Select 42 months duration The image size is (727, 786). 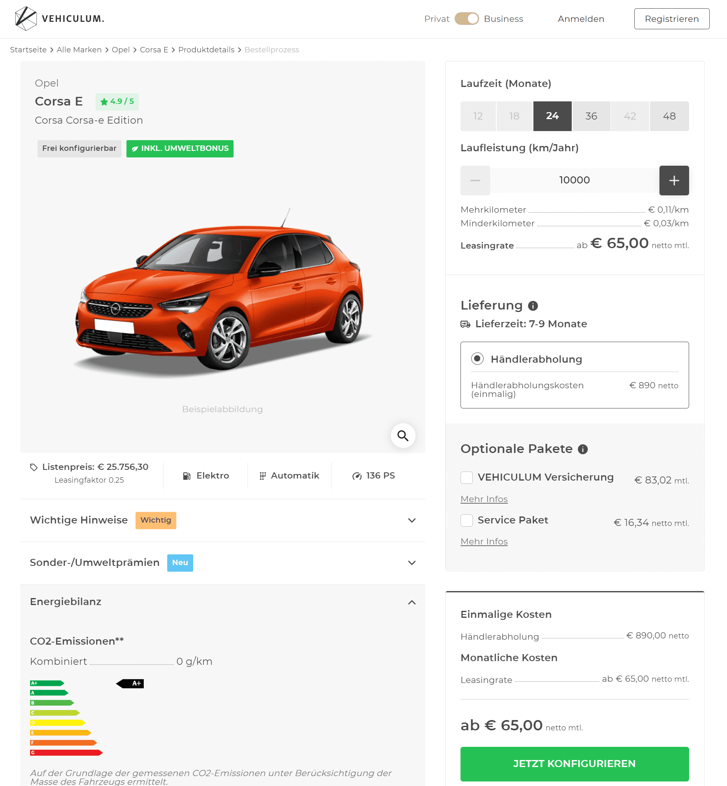630,116
